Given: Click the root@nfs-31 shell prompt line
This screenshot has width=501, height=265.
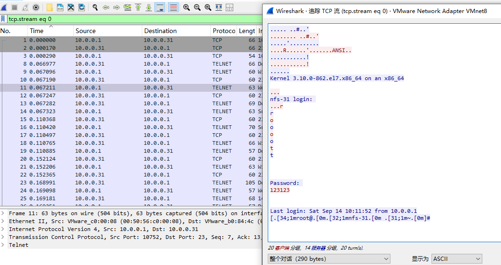Looking at the screenshot, I should 350,218.
